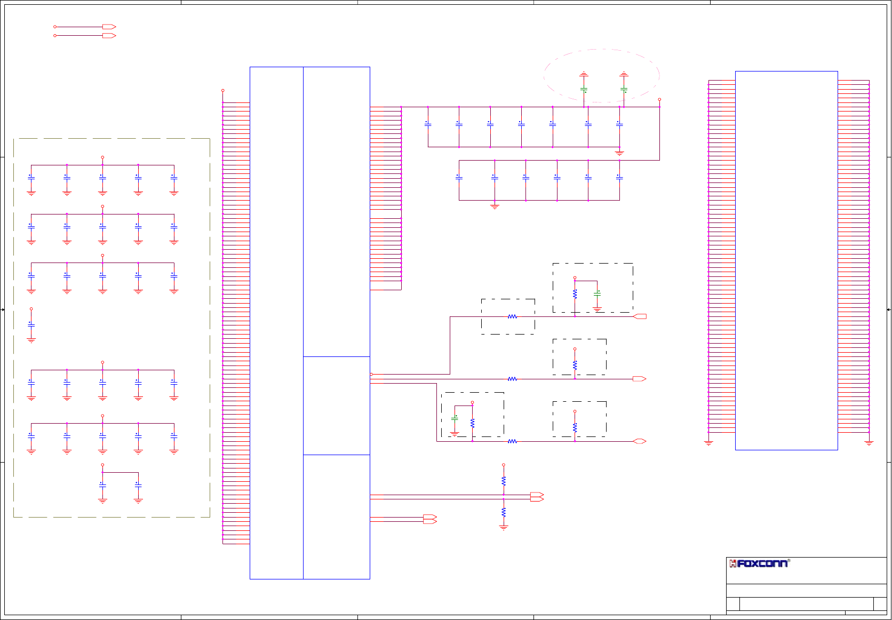Select the ground symbol under the right connector's left pin column
Screen dimensions: 892x620
(708, 443)
